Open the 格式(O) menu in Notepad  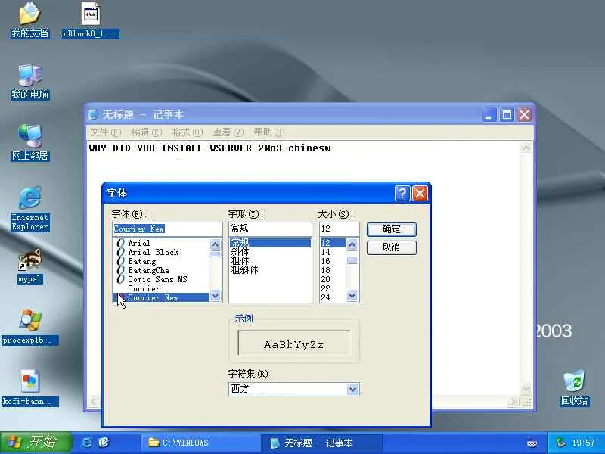point(187,132)
